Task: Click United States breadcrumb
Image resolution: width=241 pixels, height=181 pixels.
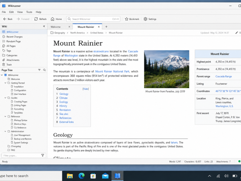Action: (97, 33)
